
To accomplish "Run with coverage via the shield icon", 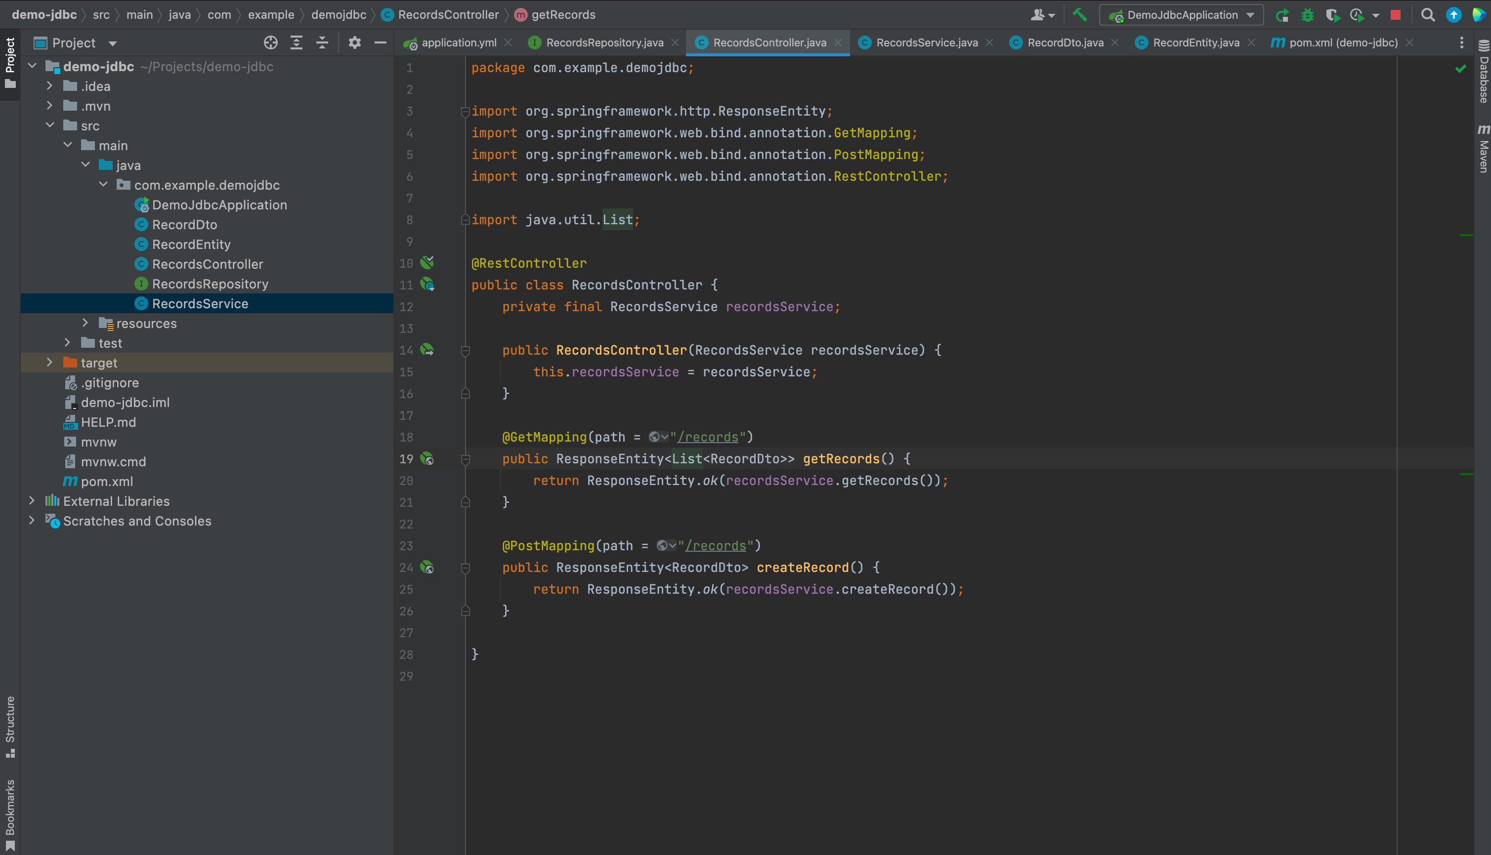I will click(1332, 15).
